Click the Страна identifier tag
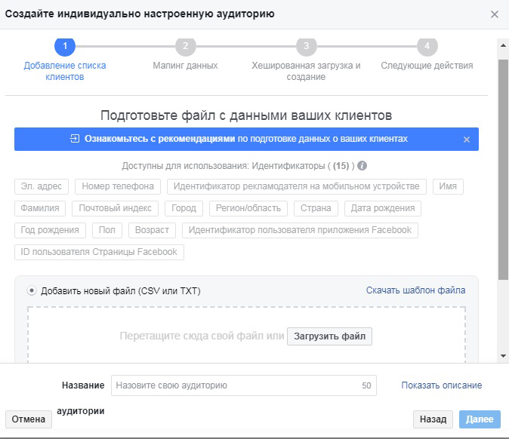This screenshot has height=439, width=509. (316, 208)
